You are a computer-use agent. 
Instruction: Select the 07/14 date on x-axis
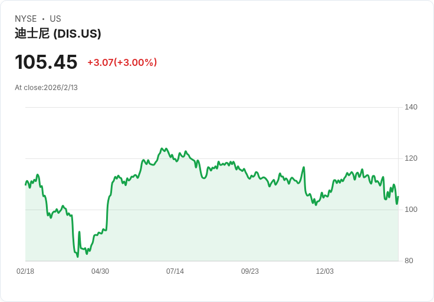click(x=175, y=271)
